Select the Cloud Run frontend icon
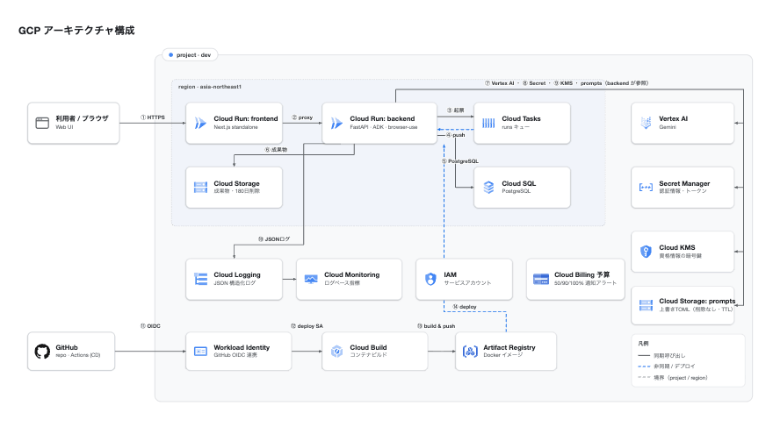 tap(200, 123)
